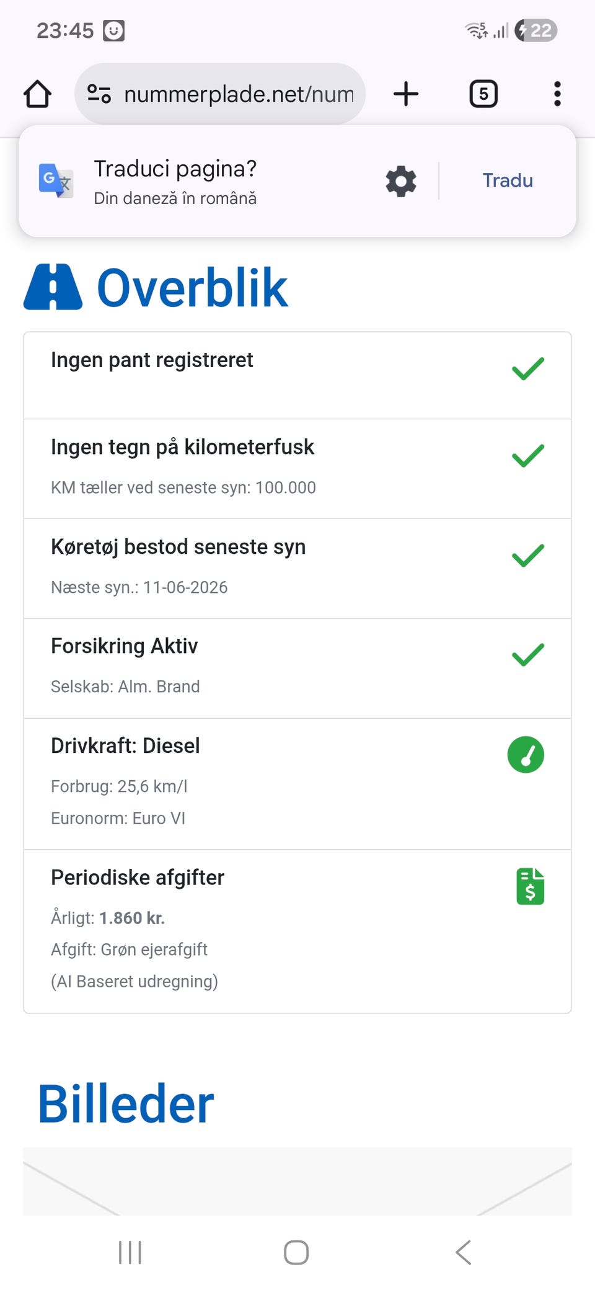Tap the green Diesel fuel gauge icon
Viewport: 595px width, 1290px height.
click(x=526, y=755)
